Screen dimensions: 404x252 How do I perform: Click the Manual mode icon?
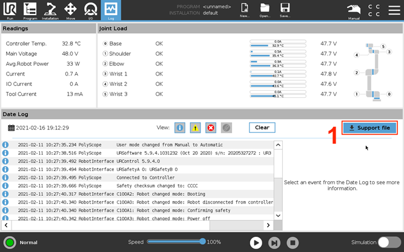tap(354, 10)
